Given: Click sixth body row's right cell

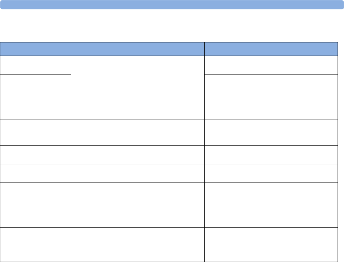Looking at the screenshot, I should (271, 173).
